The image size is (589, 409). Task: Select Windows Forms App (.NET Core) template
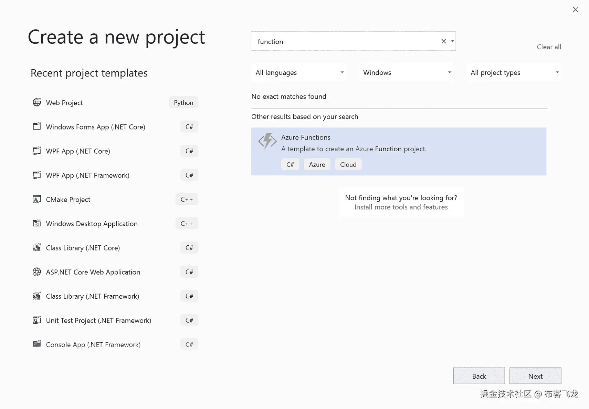click(x=95, y=127)
